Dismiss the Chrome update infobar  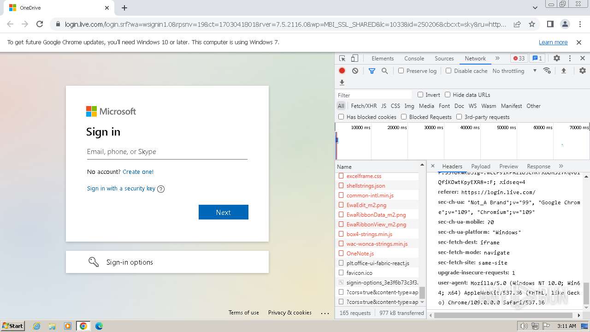click(x=579, y=42)
